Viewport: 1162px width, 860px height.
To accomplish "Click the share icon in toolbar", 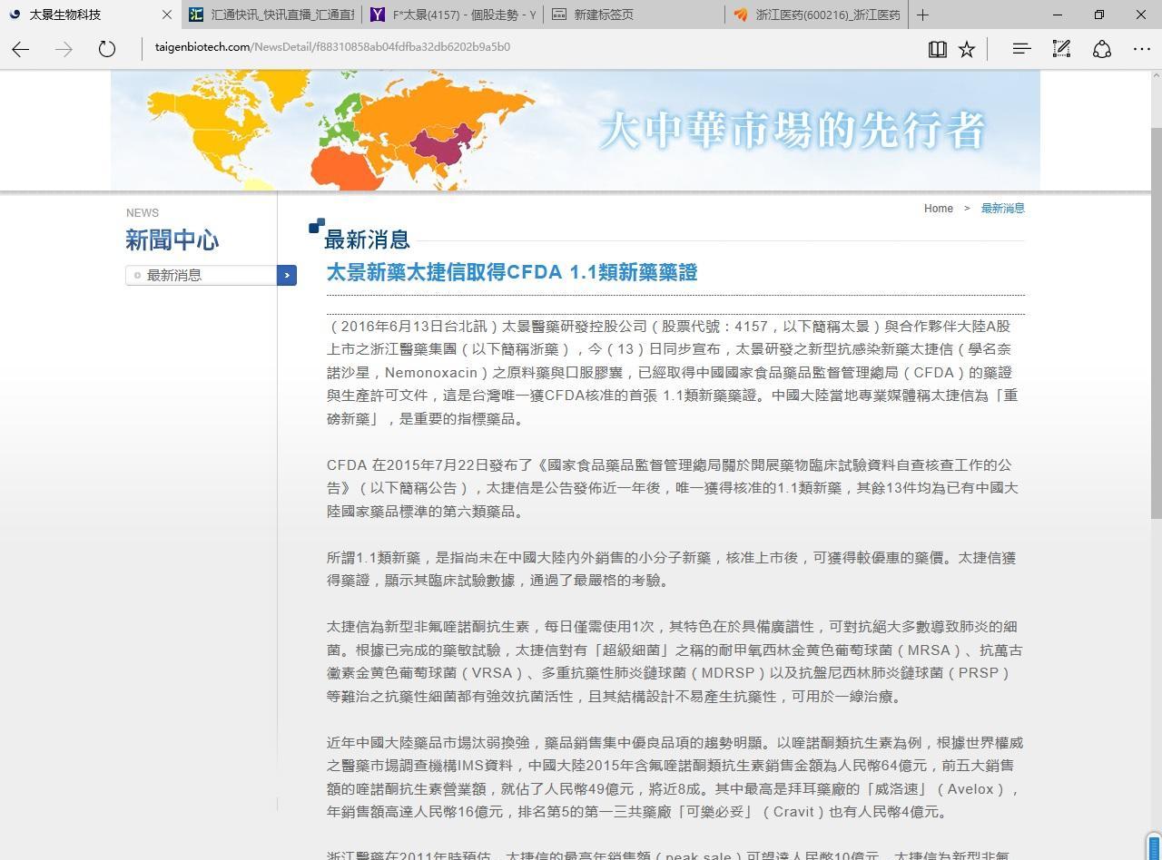I will tap(1102, 49).
